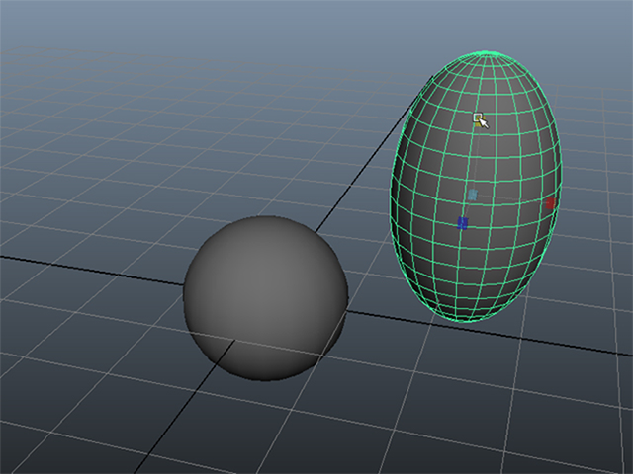Click the red X-axis scale handle
Image resolution: width=633 pixels, height=474 pixels.
click(x=550, y=203)
